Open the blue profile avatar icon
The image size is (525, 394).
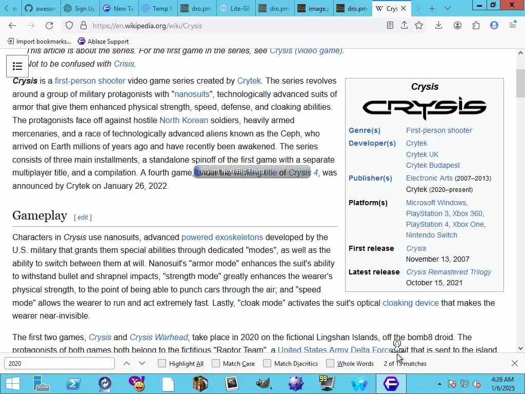494,26
